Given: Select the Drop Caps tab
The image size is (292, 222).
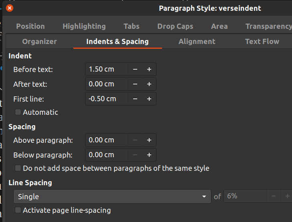Looking at the screenshot, I should pyautogui.click(x=175, y=26).
